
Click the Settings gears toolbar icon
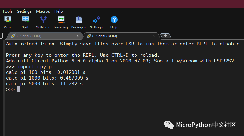[96, 20]
